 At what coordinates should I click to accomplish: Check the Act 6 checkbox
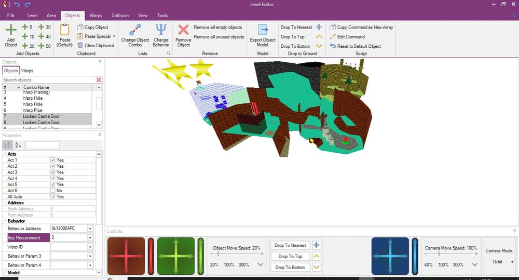tap(52, 191)
